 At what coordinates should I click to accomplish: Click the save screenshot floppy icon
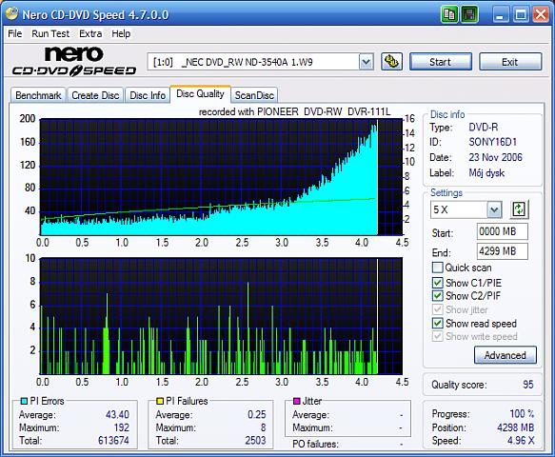[469, 14]
